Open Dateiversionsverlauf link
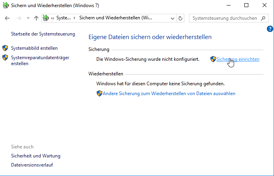274x176 pixels. 32,165
